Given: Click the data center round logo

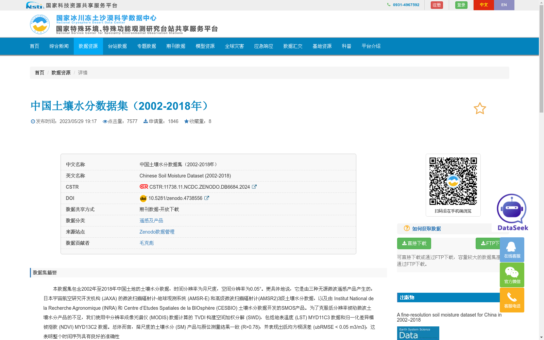Looking at the screenshot, I should (x=40, y=24).
